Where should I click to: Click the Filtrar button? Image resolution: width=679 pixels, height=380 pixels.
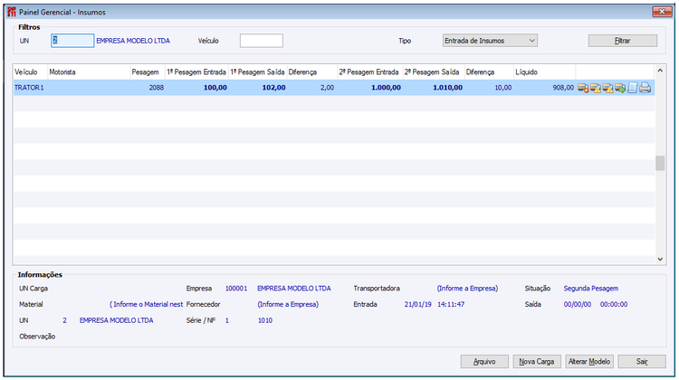click(622, 41)
